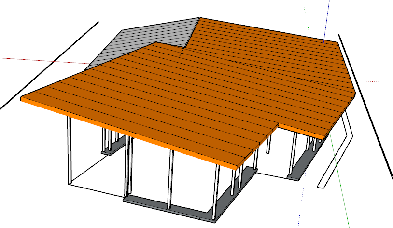Image resolution: width=393 pixels, height=228 pixels.
Task: Click the blue vertical axis line
Action: tap(326, 21)
